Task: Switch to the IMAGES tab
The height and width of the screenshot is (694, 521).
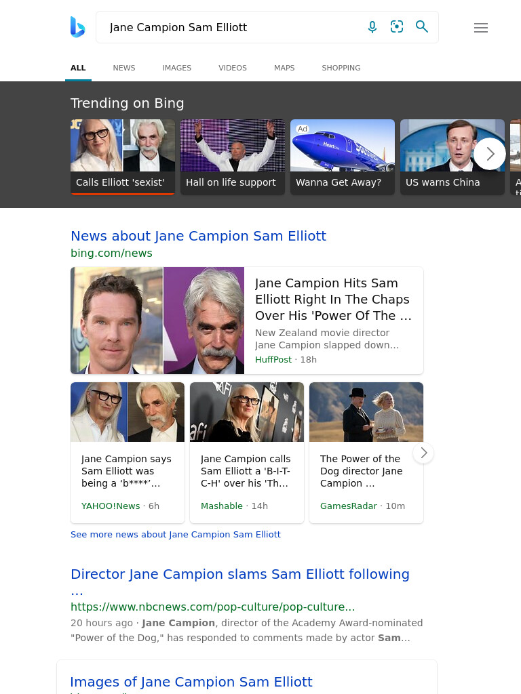Action: 177,68
